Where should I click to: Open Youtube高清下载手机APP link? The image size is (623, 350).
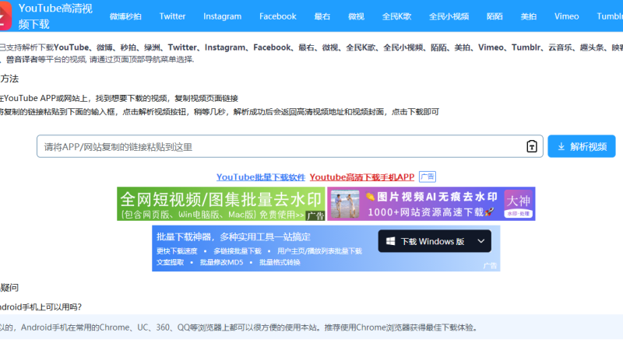pos(362,177)
